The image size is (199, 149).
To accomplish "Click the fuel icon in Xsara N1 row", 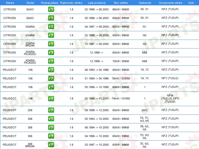I will [51, 27].
